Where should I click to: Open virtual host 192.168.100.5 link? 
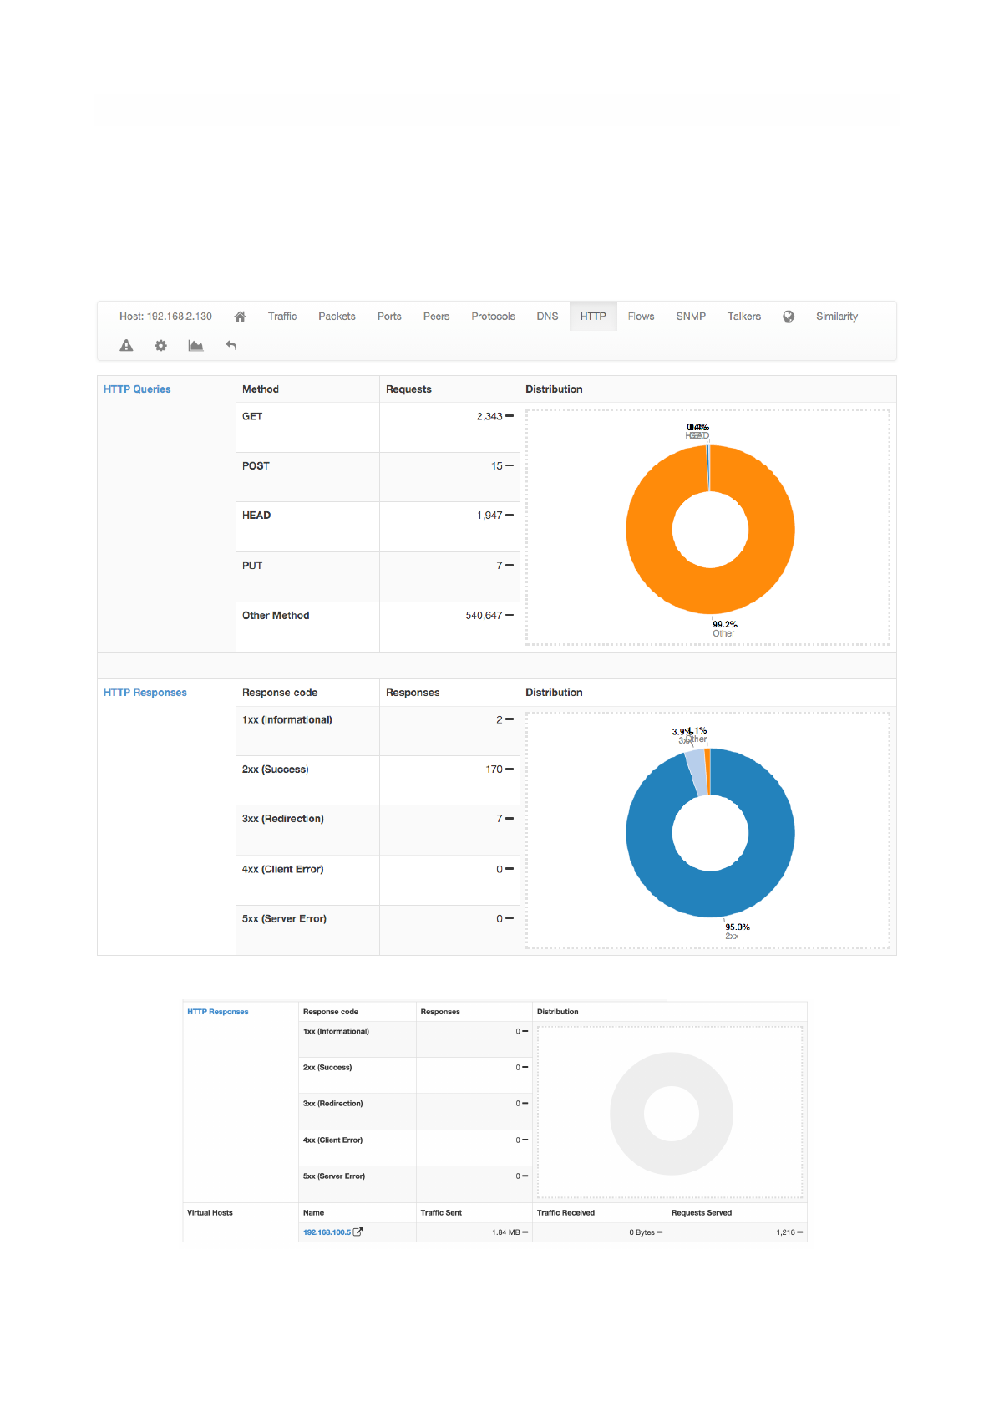point(327,1232)
